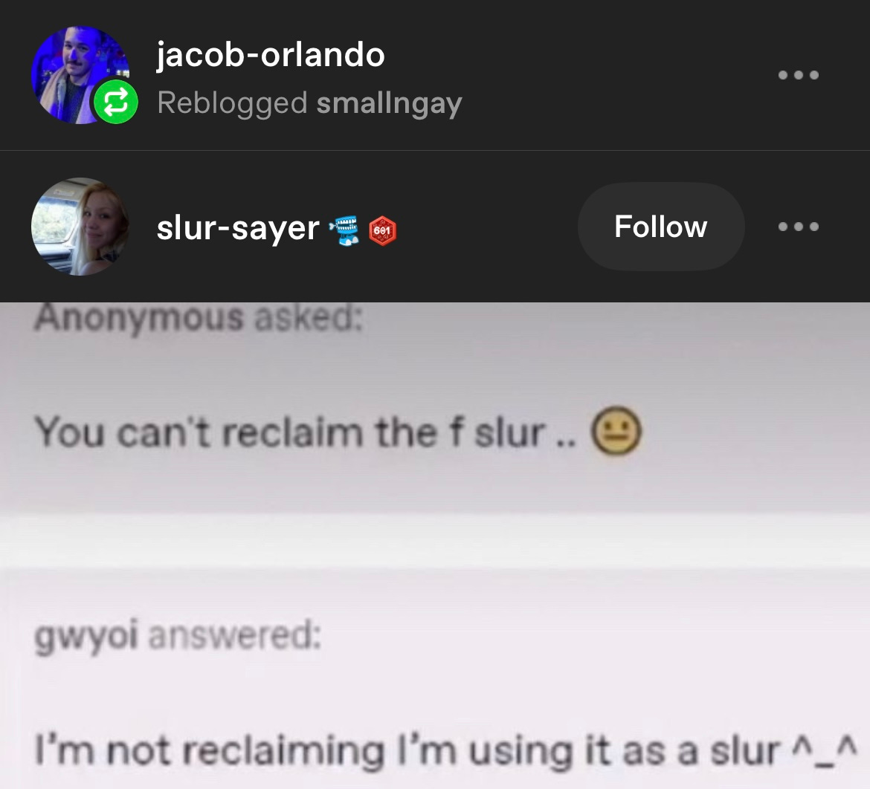
Task: Click the blue chattering teeth badge
Action: pos(344,230)
